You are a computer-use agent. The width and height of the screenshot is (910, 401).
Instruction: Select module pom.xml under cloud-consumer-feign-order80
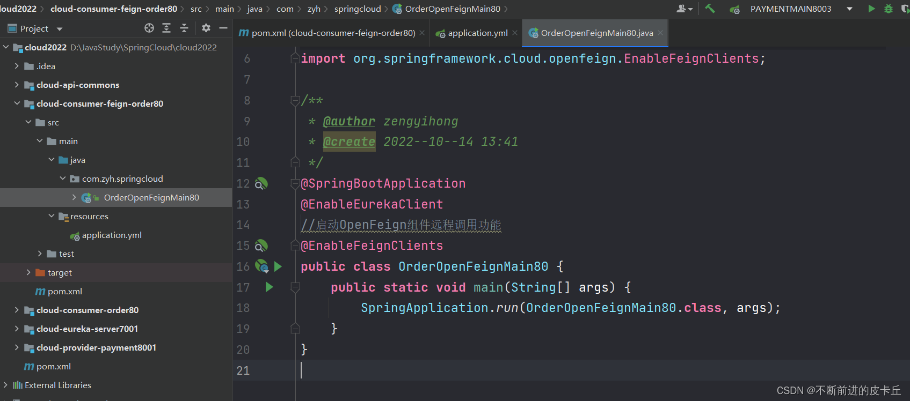64,291
